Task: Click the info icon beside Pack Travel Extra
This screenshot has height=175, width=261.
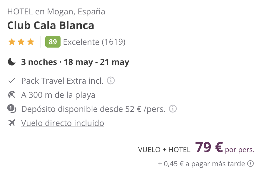Action: (x=111, y=80)
